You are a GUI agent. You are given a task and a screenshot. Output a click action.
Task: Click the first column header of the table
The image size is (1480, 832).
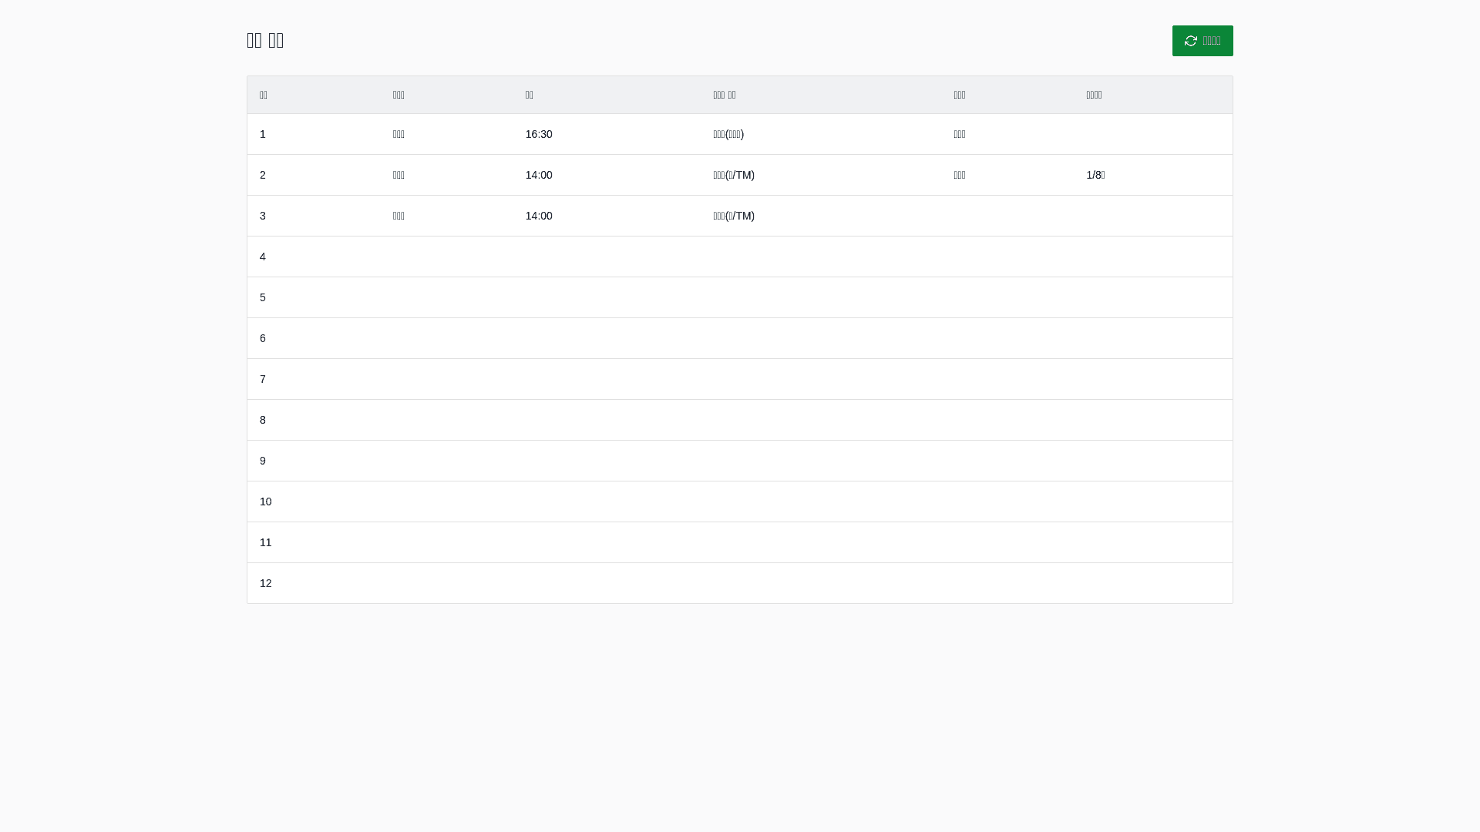264,95
